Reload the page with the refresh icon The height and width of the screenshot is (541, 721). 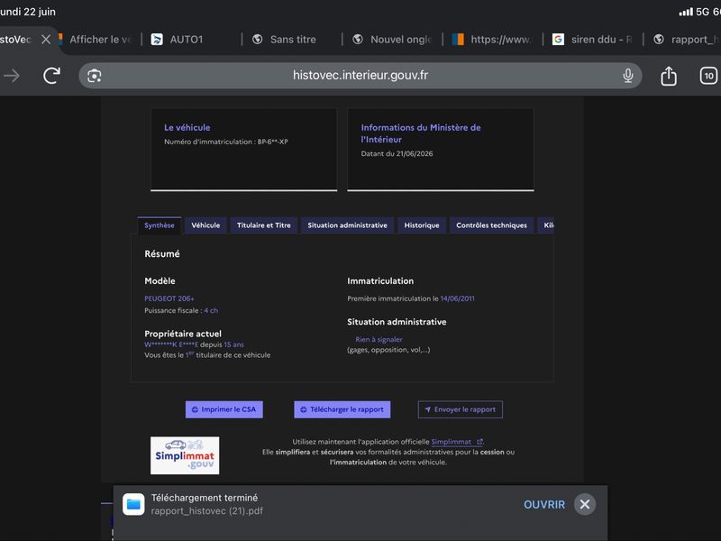pyautogui.click(x=51, y=76)
